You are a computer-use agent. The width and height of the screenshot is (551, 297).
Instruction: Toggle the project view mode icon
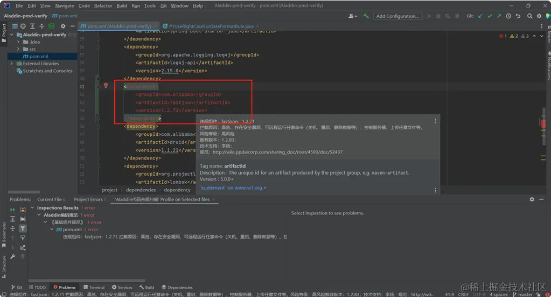pos(15,26)
